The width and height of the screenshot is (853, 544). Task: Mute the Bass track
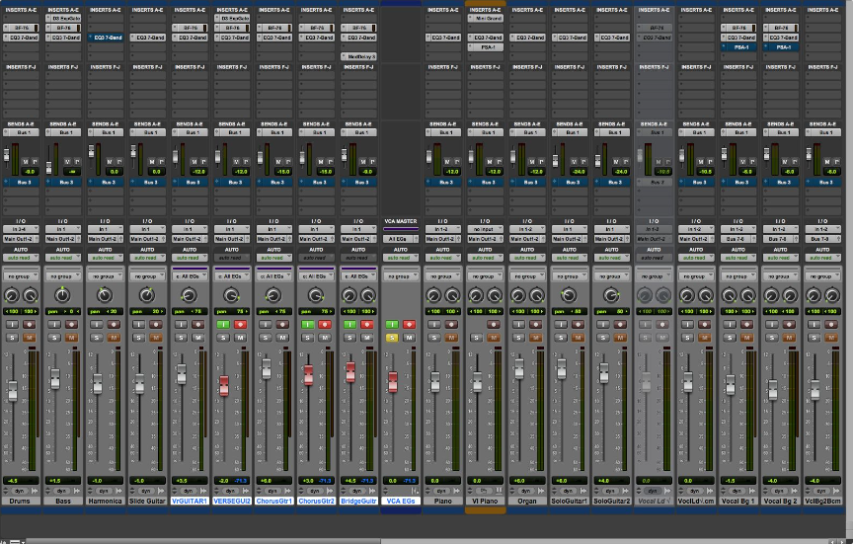point(71,338)
